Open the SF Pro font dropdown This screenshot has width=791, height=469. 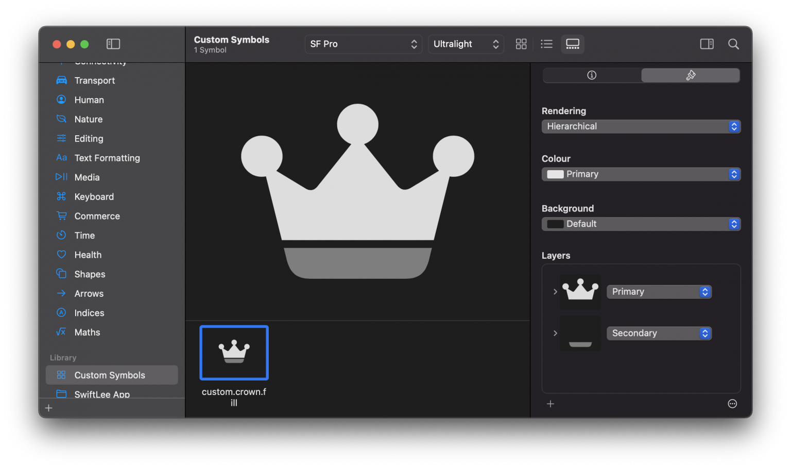[363, 44]
